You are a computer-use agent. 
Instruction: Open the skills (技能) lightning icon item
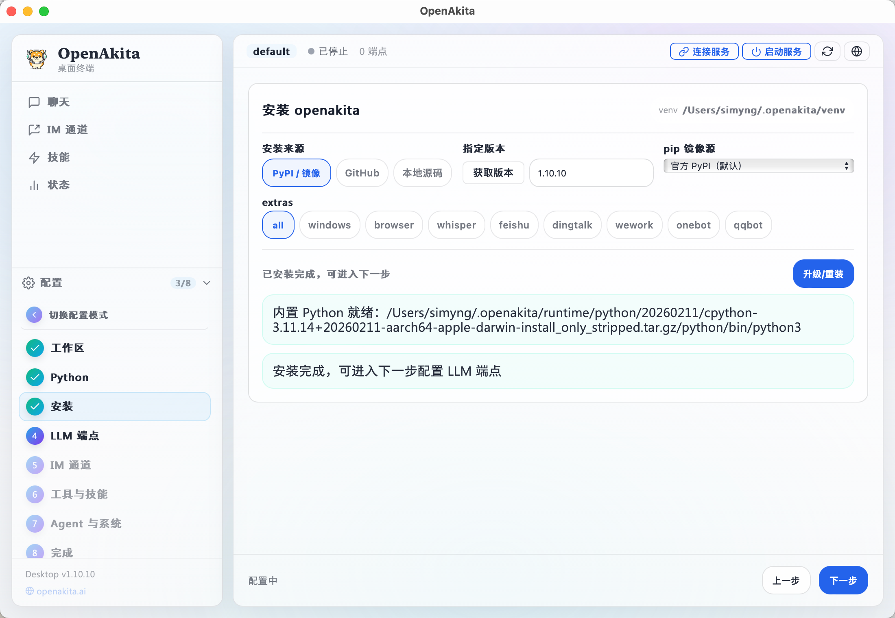[x=58, y=157]
